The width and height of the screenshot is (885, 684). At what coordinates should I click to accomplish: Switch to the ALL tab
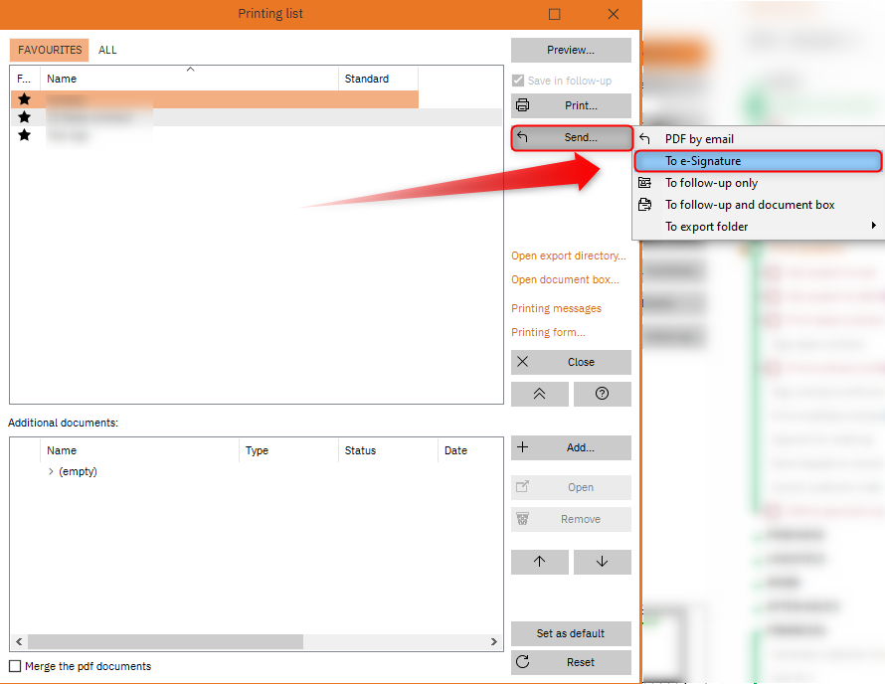[x=107, y=50]
